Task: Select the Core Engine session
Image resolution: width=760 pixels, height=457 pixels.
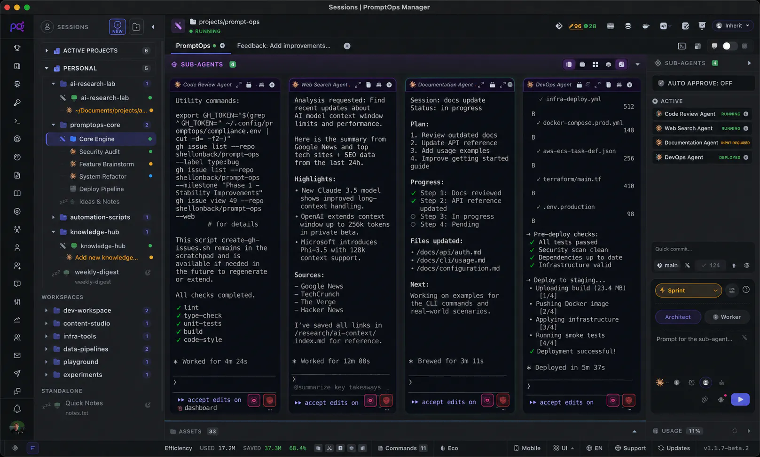Action: point(101,139)
